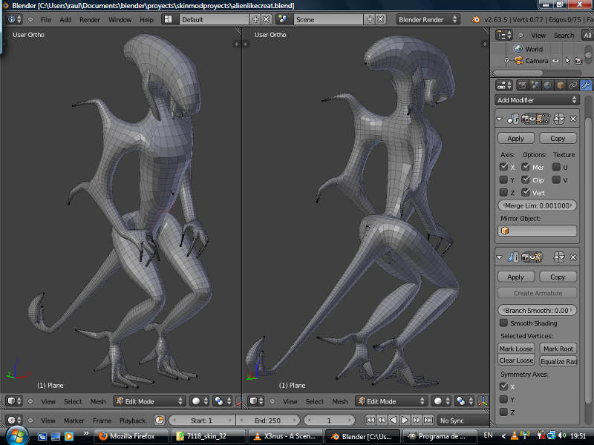Collapse the Mirror modifier panel
Image resolution: width=594 pixels, height=445 pixels.
pos(499,119)
